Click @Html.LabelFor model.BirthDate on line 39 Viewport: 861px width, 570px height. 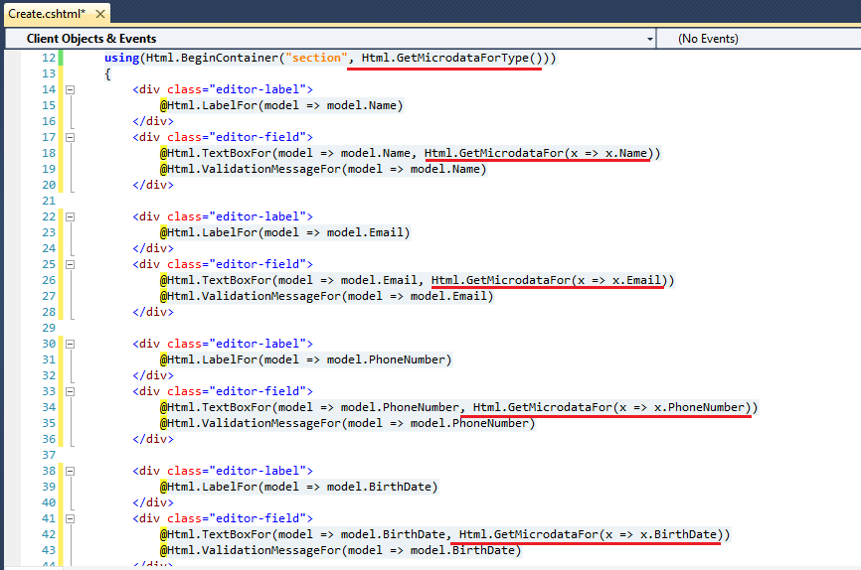[x=298, y=487]
